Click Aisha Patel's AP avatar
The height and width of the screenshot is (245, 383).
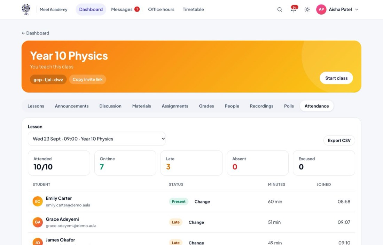pos(321,9)
